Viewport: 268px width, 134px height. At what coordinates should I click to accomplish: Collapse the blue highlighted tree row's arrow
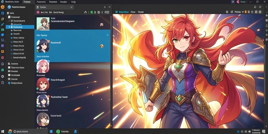click(9, 27)
